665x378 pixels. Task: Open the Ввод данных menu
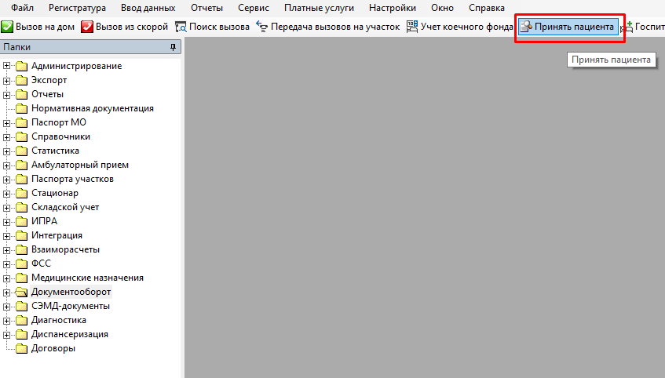point(148,8)
